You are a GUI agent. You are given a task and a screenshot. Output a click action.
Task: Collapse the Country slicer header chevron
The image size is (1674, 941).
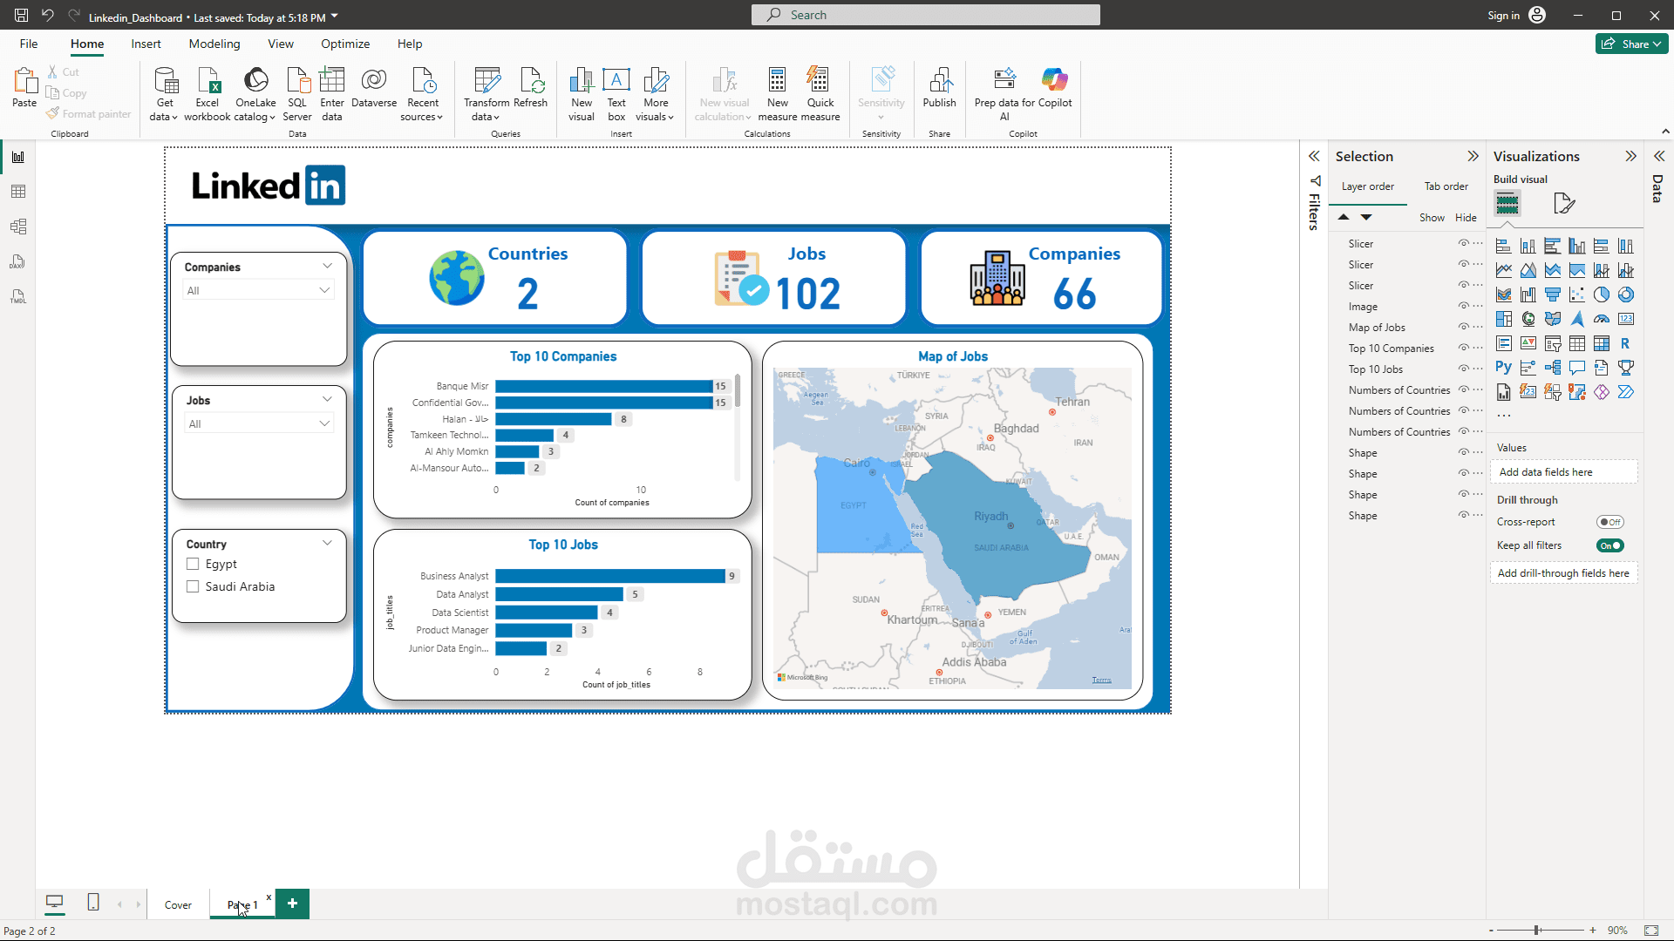pos(327,543)
